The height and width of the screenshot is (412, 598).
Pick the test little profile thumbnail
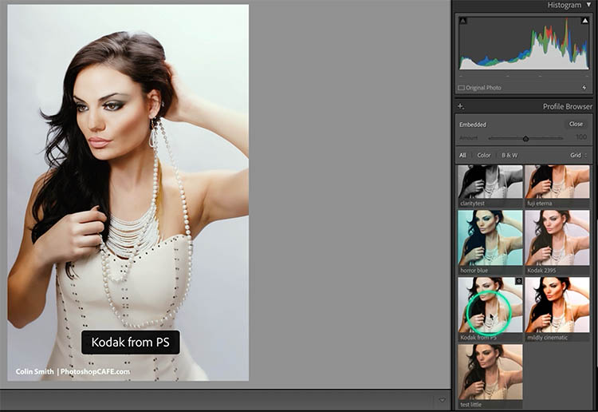tap(490, 372)
